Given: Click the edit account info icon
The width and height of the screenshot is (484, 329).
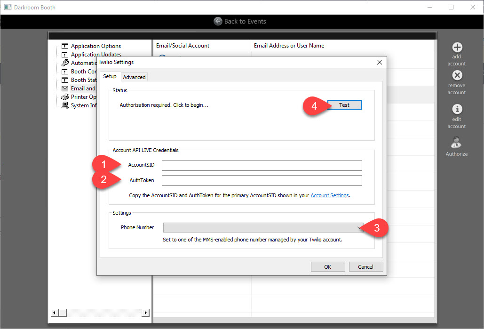Looking at the screenshot, I should [457, 109].
